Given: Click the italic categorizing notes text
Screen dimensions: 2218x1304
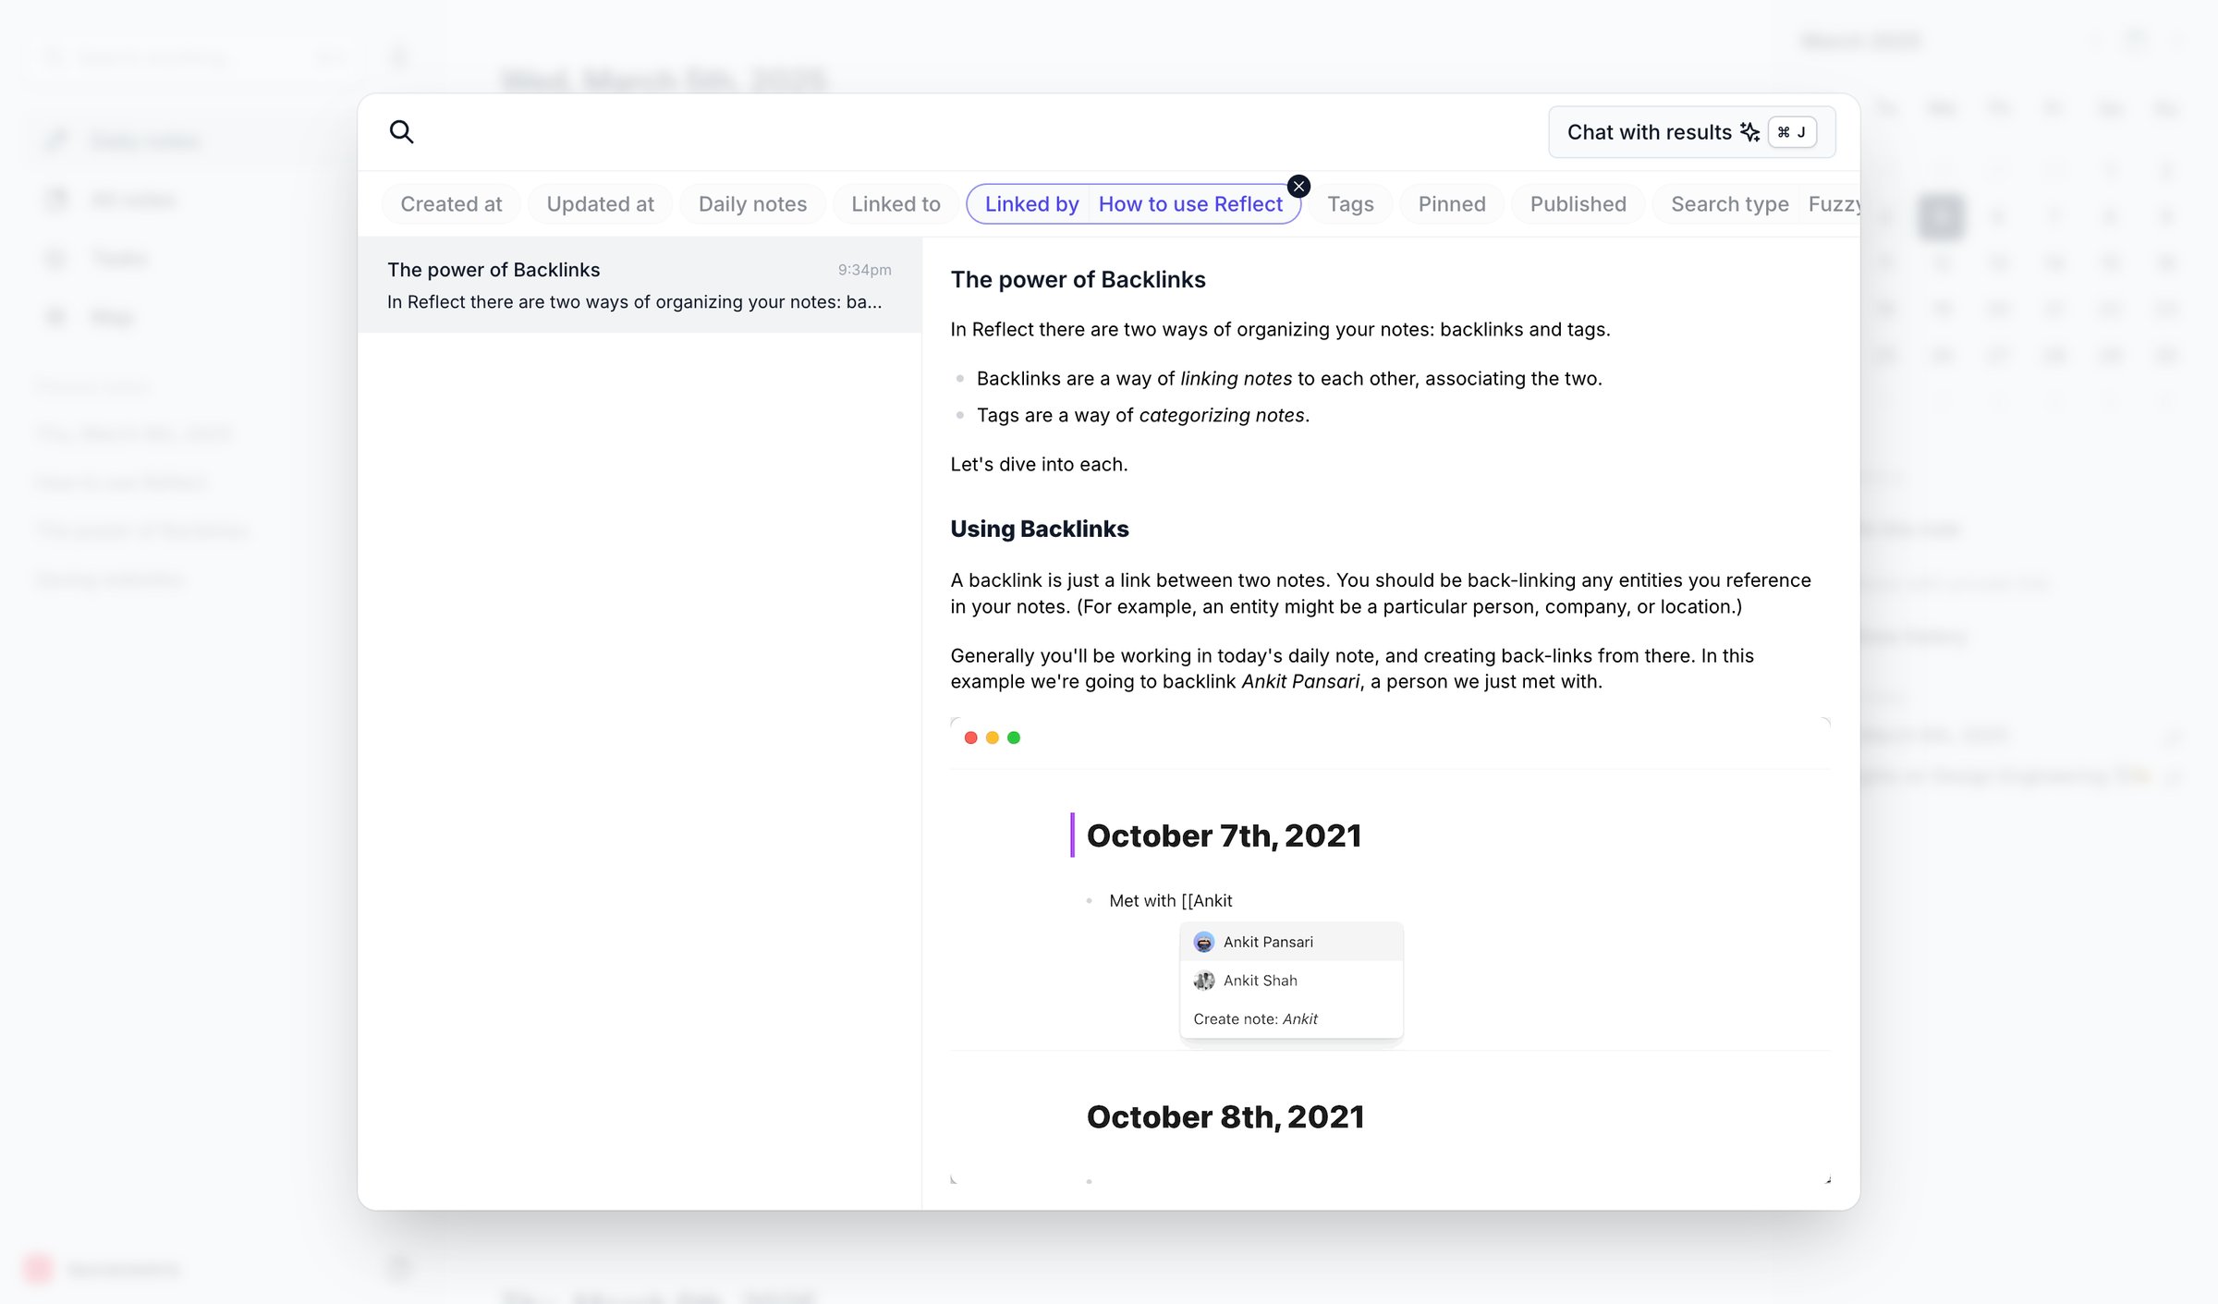Looking at the screenshot, I should pyautogui.click(x=1222, y=416).
